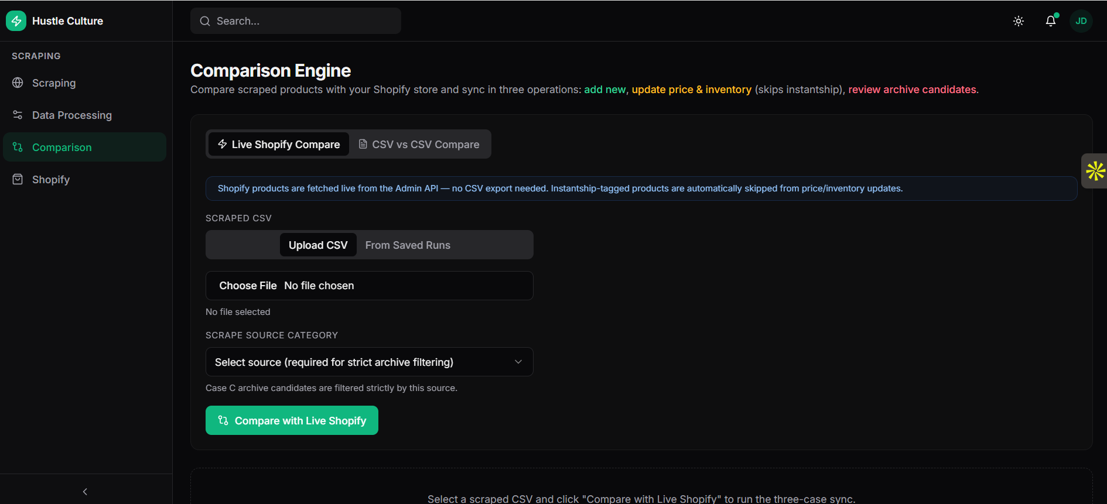Image resolution: width=1107 pixels, height=504 pixels.
Task: Switch to Live Shopify Compare tab
Action: (279, 144)
